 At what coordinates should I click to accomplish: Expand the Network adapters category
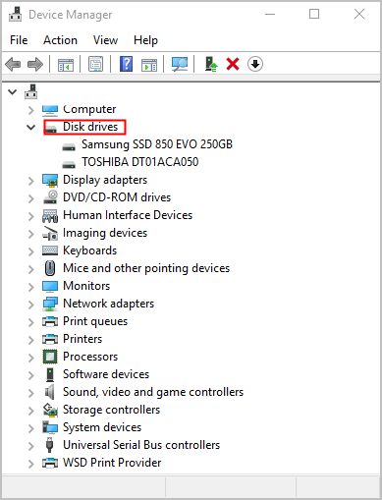pyautogui.click(x=31, y=305)
